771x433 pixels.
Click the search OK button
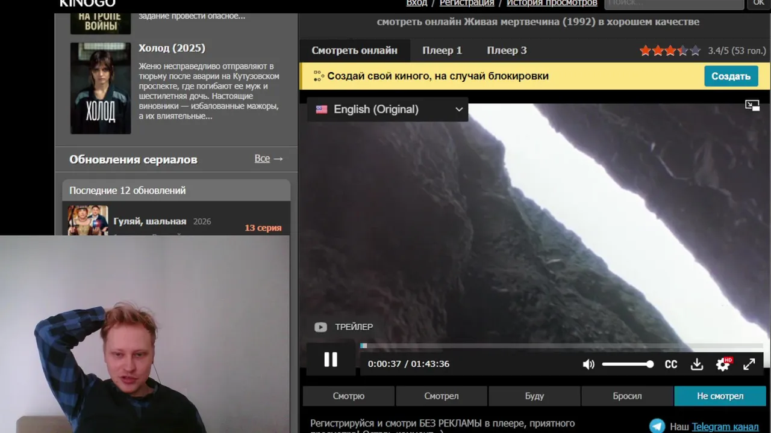point(758,4)
